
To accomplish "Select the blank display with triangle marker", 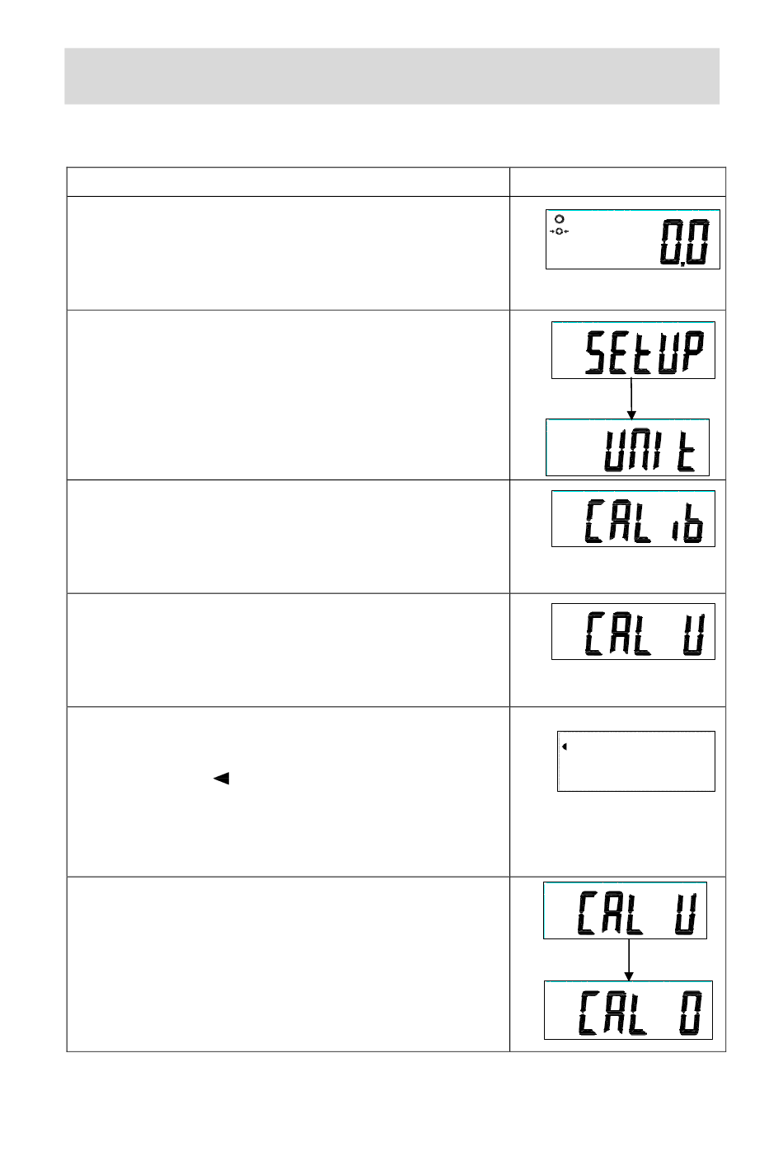I will click(x=636, y=761).
